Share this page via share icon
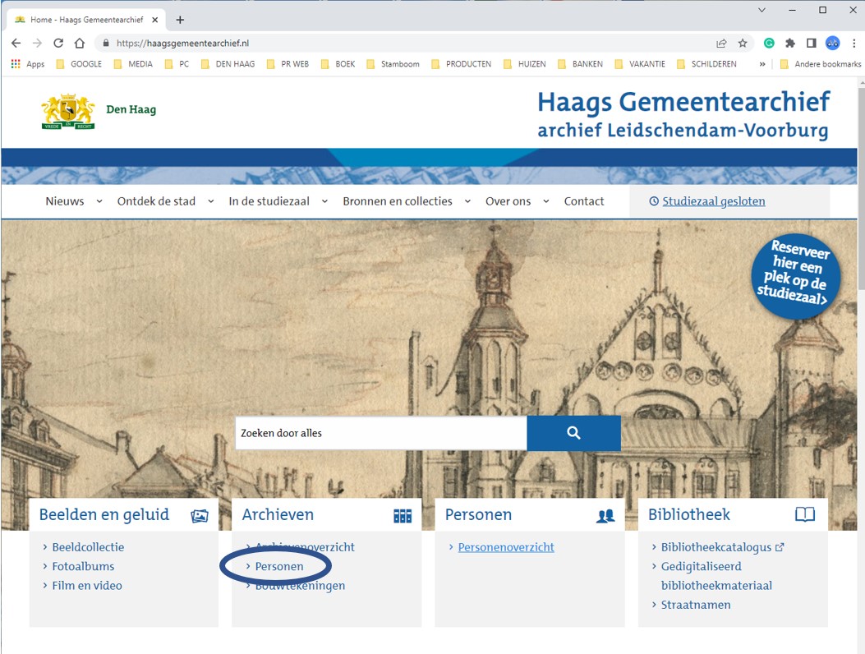Screen dimensions: 865x654 pyautogui.click(x=721, y=43)
